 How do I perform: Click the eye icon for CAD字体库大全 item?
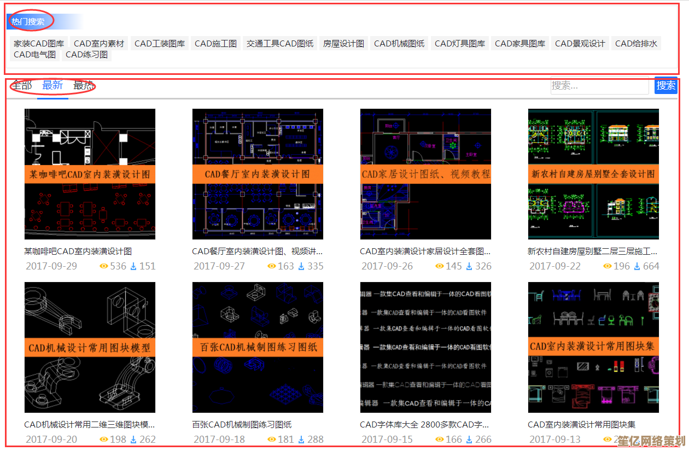click(x=440, y=440)
